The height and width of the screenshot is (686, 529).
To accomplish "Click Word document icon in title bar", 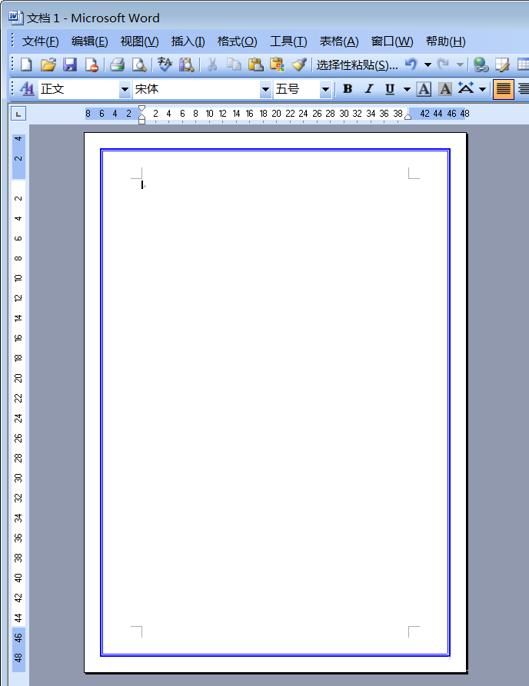I will (x=15, y=18).
